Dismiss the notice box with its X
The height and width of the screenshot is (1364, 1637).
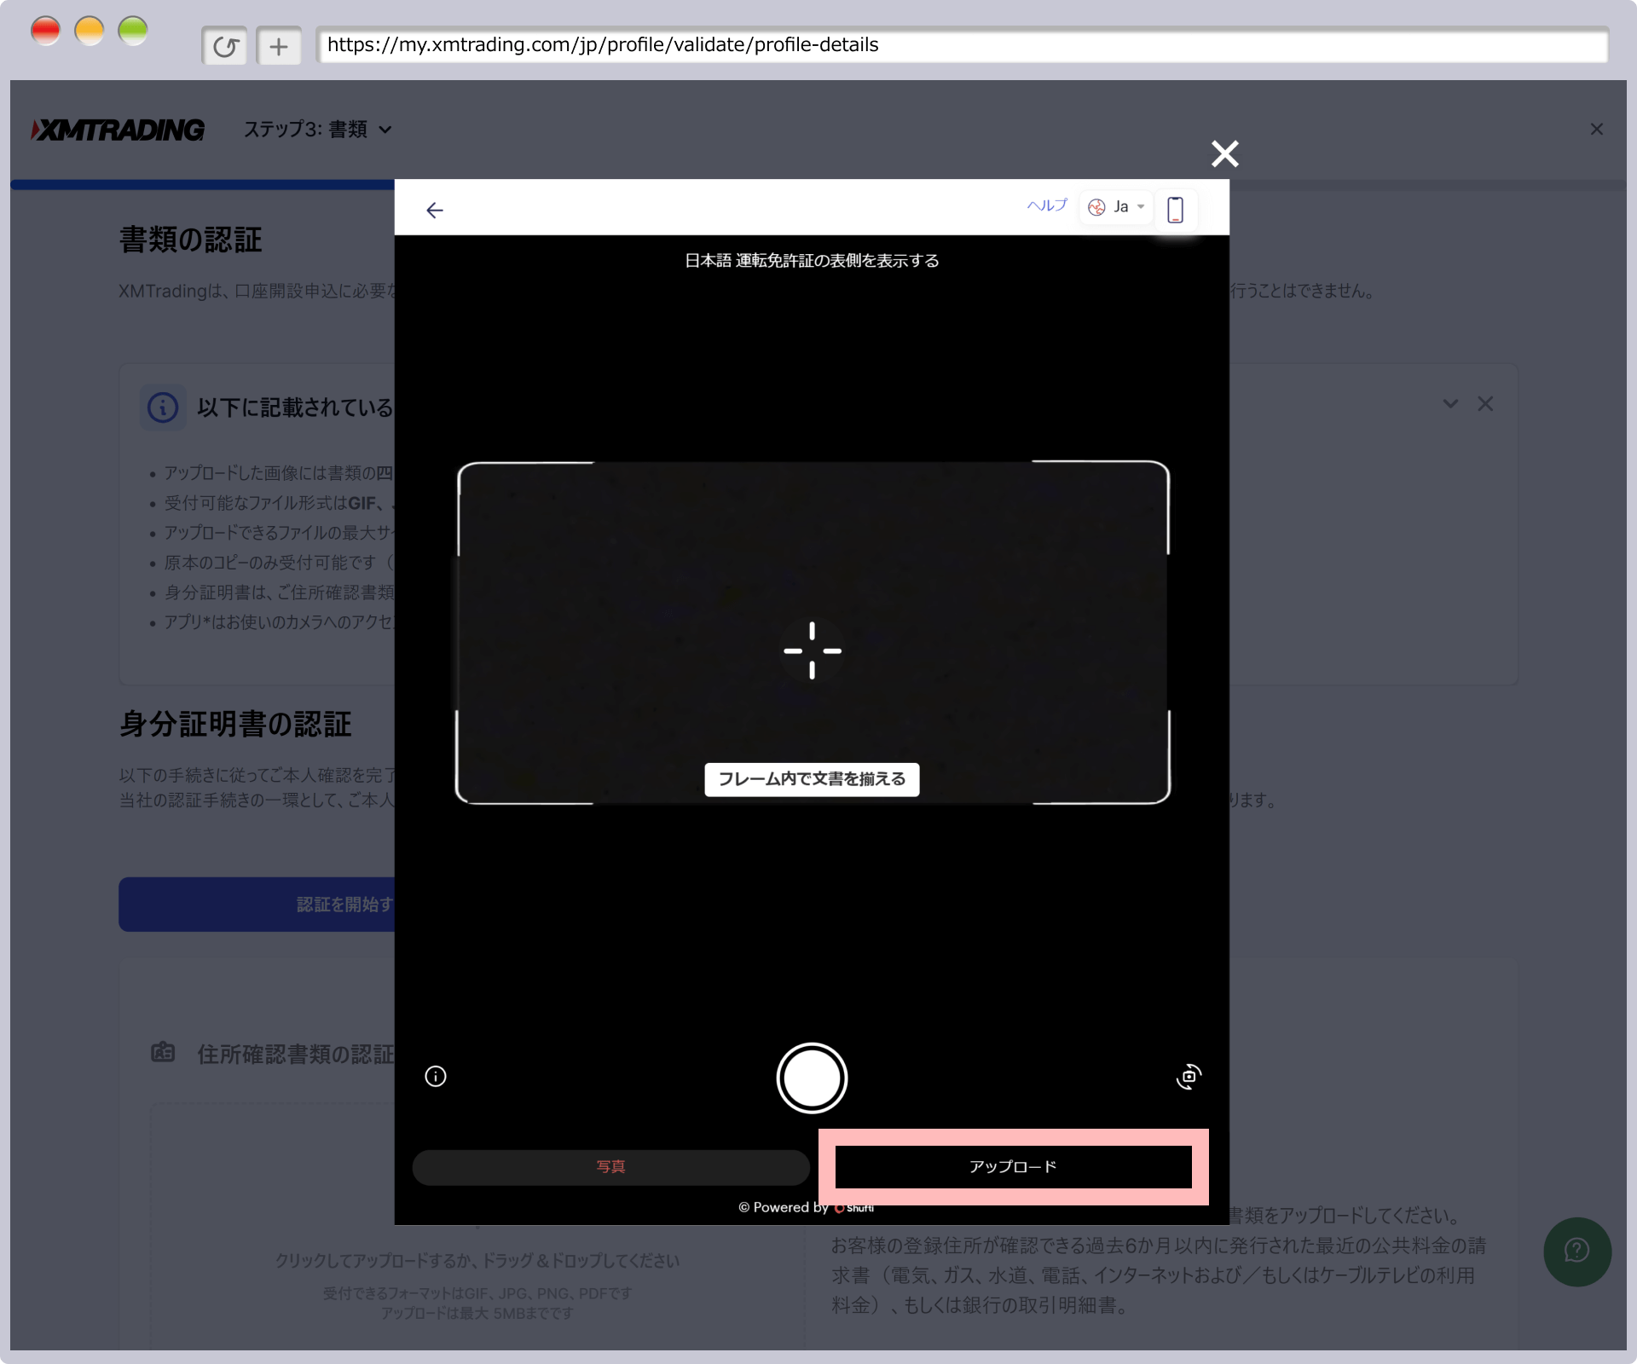pos(1485,403)
